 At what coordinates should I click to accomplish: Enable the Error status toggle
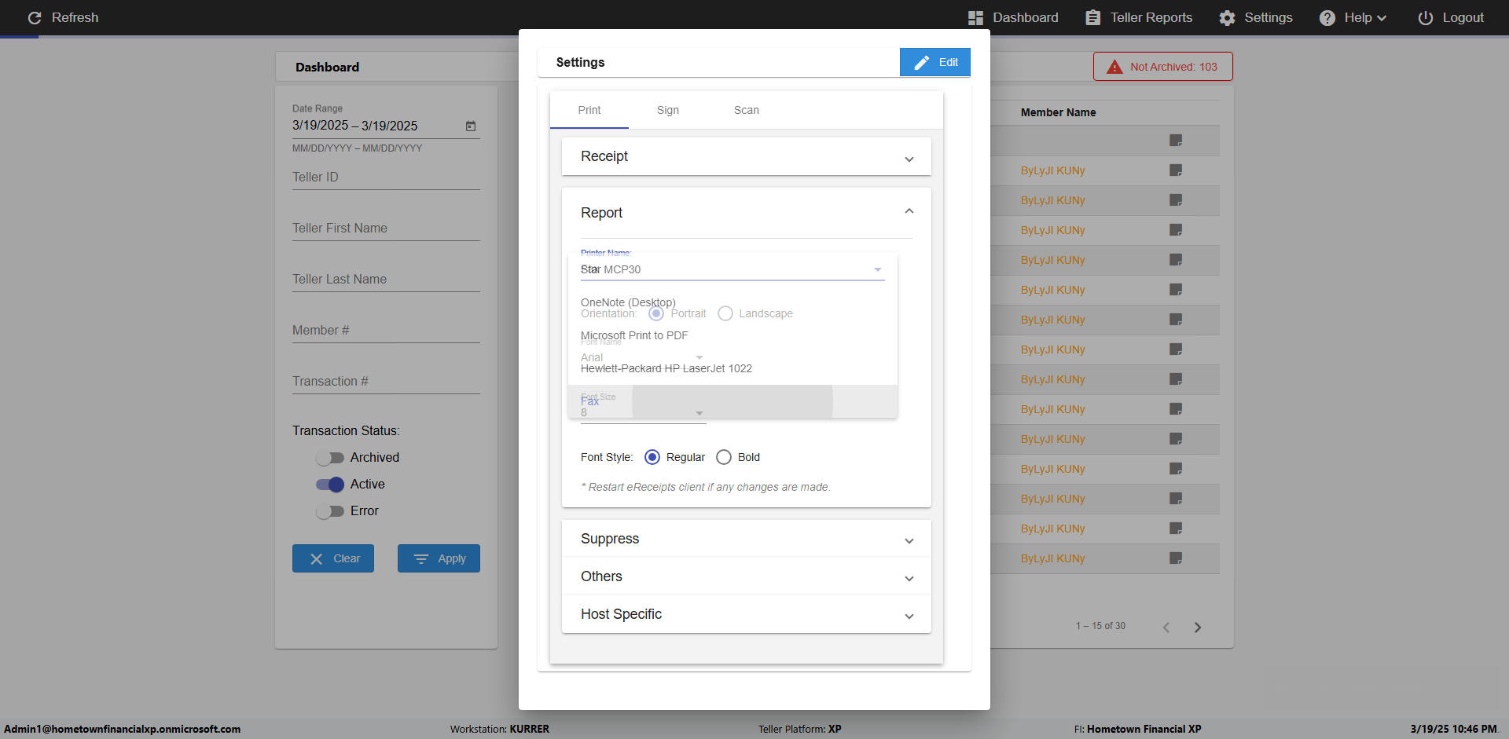coord(330,511)
